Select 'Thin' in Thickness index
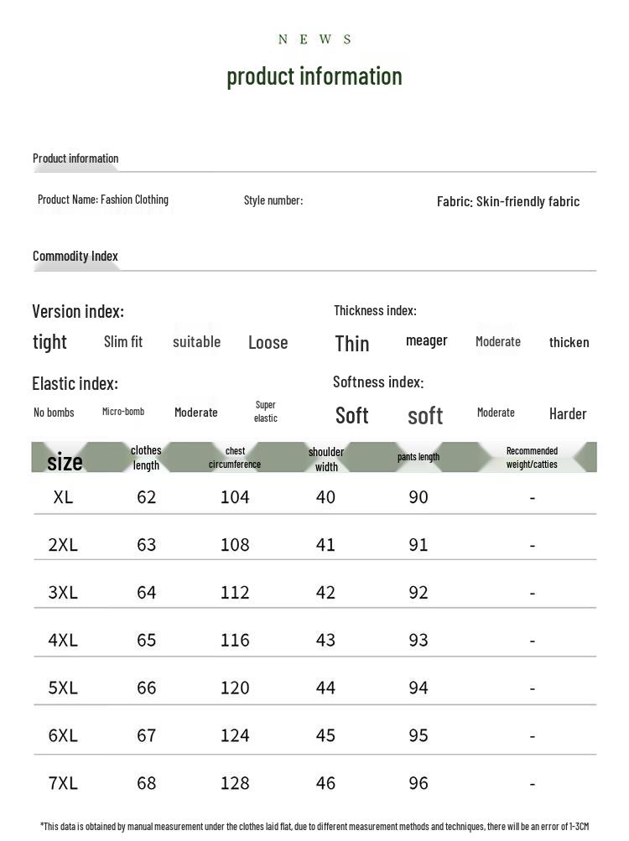This screenshot has height=841, width=629. tap(352, 344)
